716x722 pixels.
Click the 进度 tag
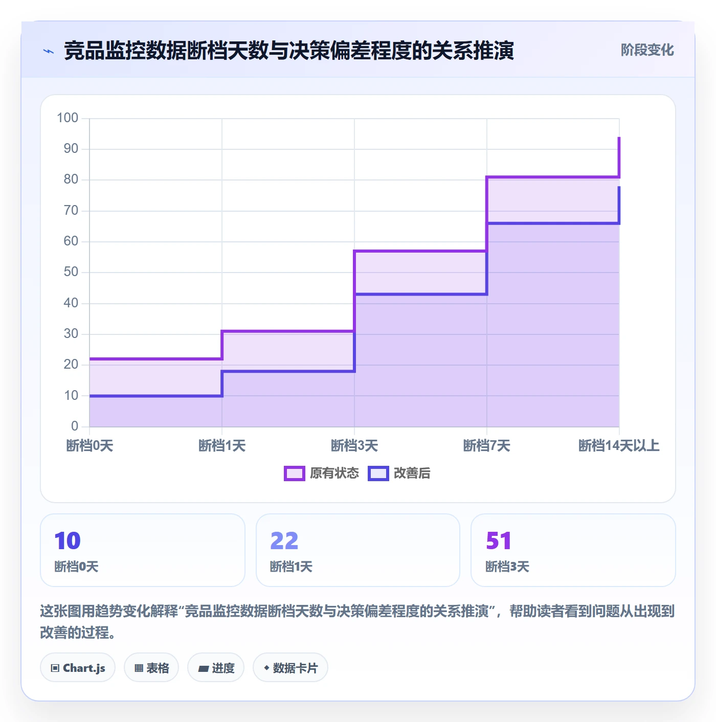pos(216,667)
